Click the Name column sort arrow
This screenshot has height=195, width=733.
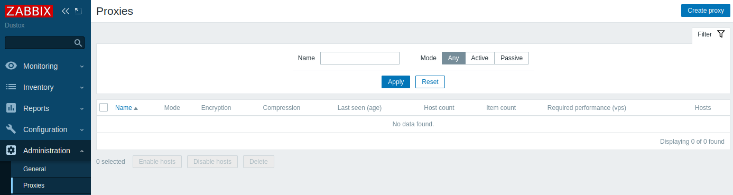coord(136,108)
